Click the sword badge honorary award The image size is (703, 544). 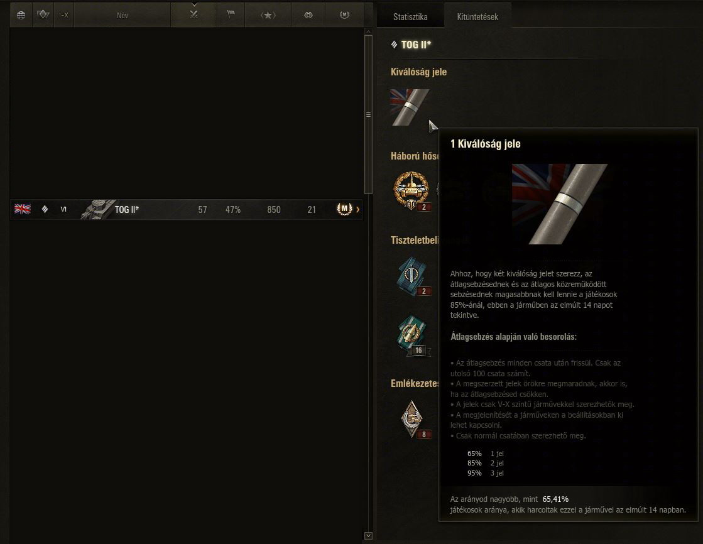tap(413, 275)
